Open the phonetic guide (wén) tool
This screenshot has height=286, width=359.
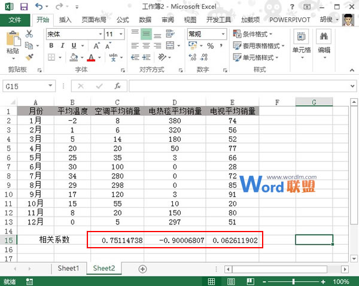tap(113, 57)
